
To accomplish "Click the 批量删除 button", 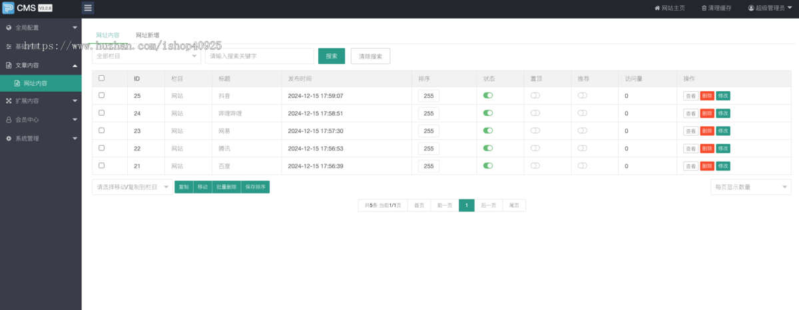I will 226,187.
